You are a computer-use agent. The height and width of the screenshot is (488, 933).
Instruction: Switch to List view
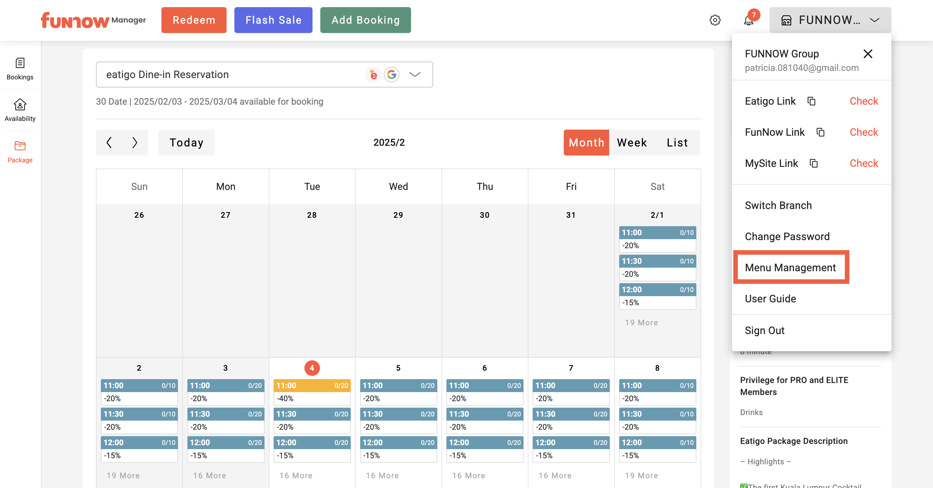pyautogui.click(x=677, y=142)
